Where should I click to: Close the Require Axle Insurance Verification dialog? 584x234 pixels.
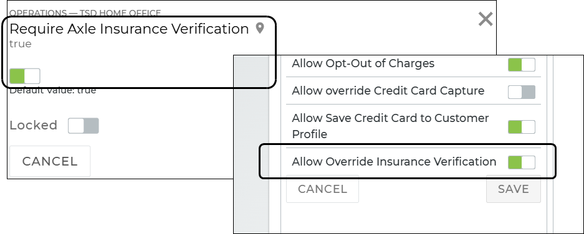pyautogui.click(x=486, y=19)
